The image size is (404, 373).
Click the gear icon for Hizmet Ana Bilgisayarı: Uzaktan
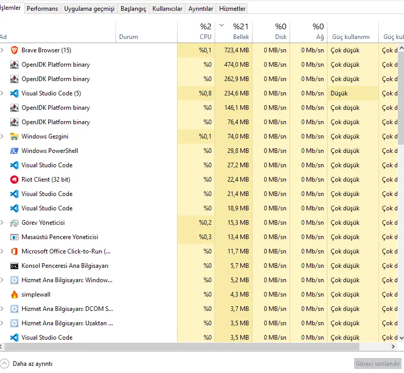point(14,323)
